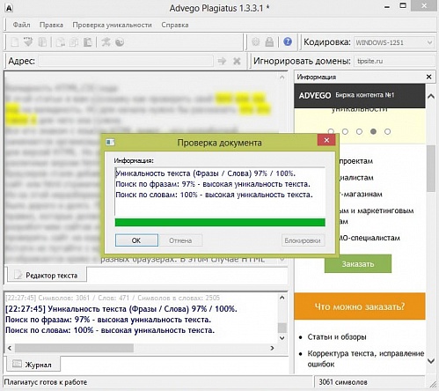Click the status bar text Плагиатус готов к работе
Viewport: 439px width, 391px height.
[46, 382]
